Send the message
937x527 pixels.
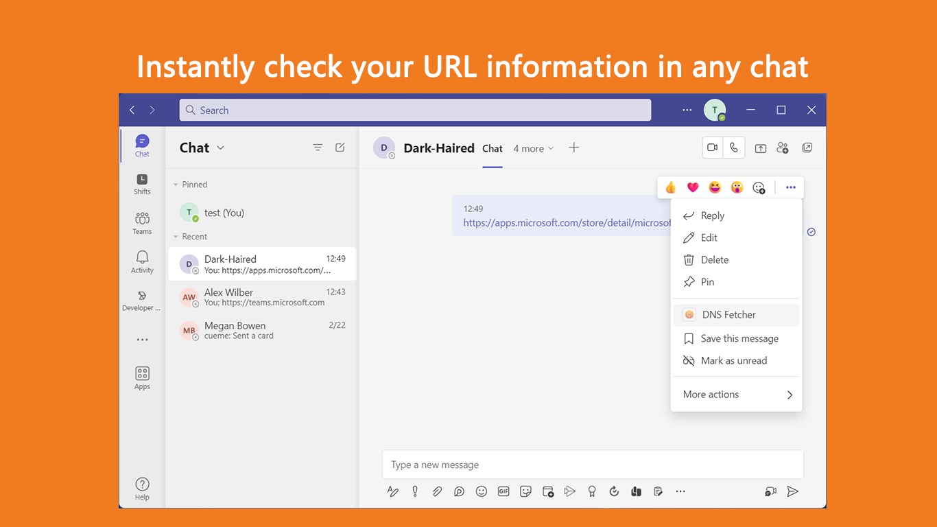pos(793,491)
